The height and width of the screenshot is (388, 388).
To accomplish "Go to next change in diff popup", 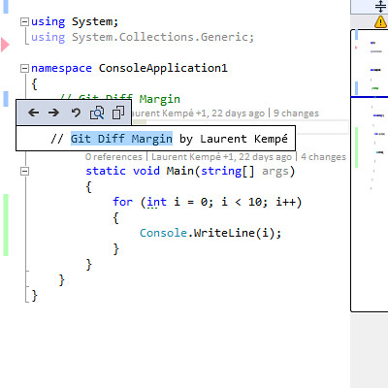I will (53, 113).
